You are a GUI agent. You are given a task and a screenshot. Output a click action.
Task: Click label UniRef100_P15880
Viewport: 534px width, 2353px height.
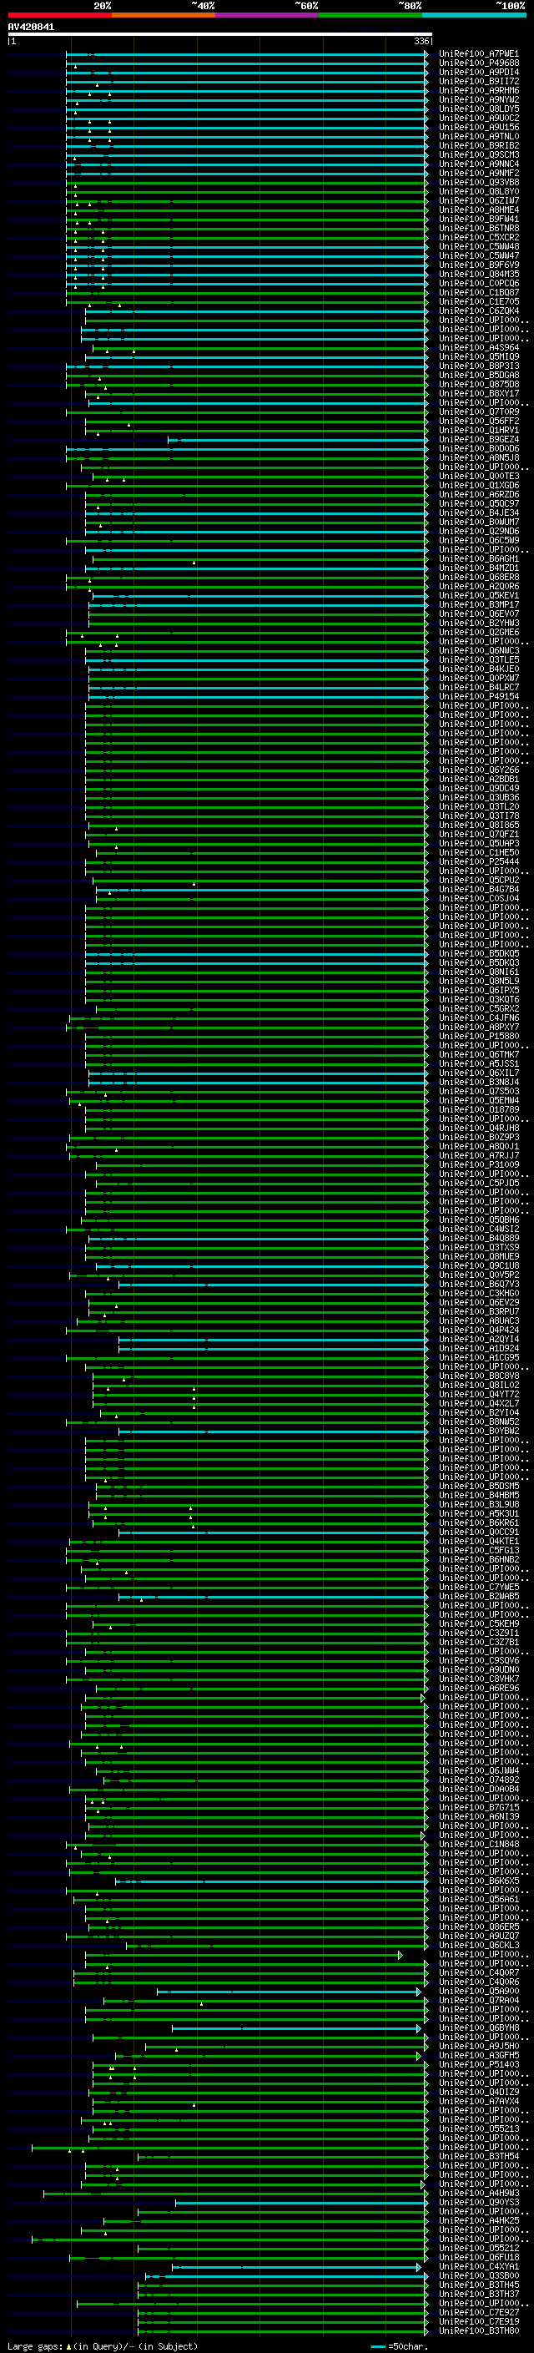click(x=478, y=1036)
